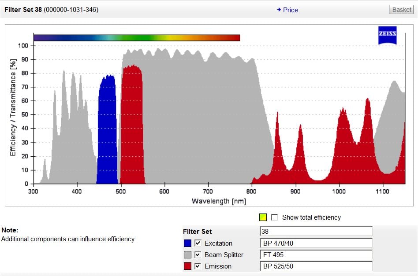418x276 pixels.
Task: Click the blue Excitation legend square
Action: tap(187, 243)
